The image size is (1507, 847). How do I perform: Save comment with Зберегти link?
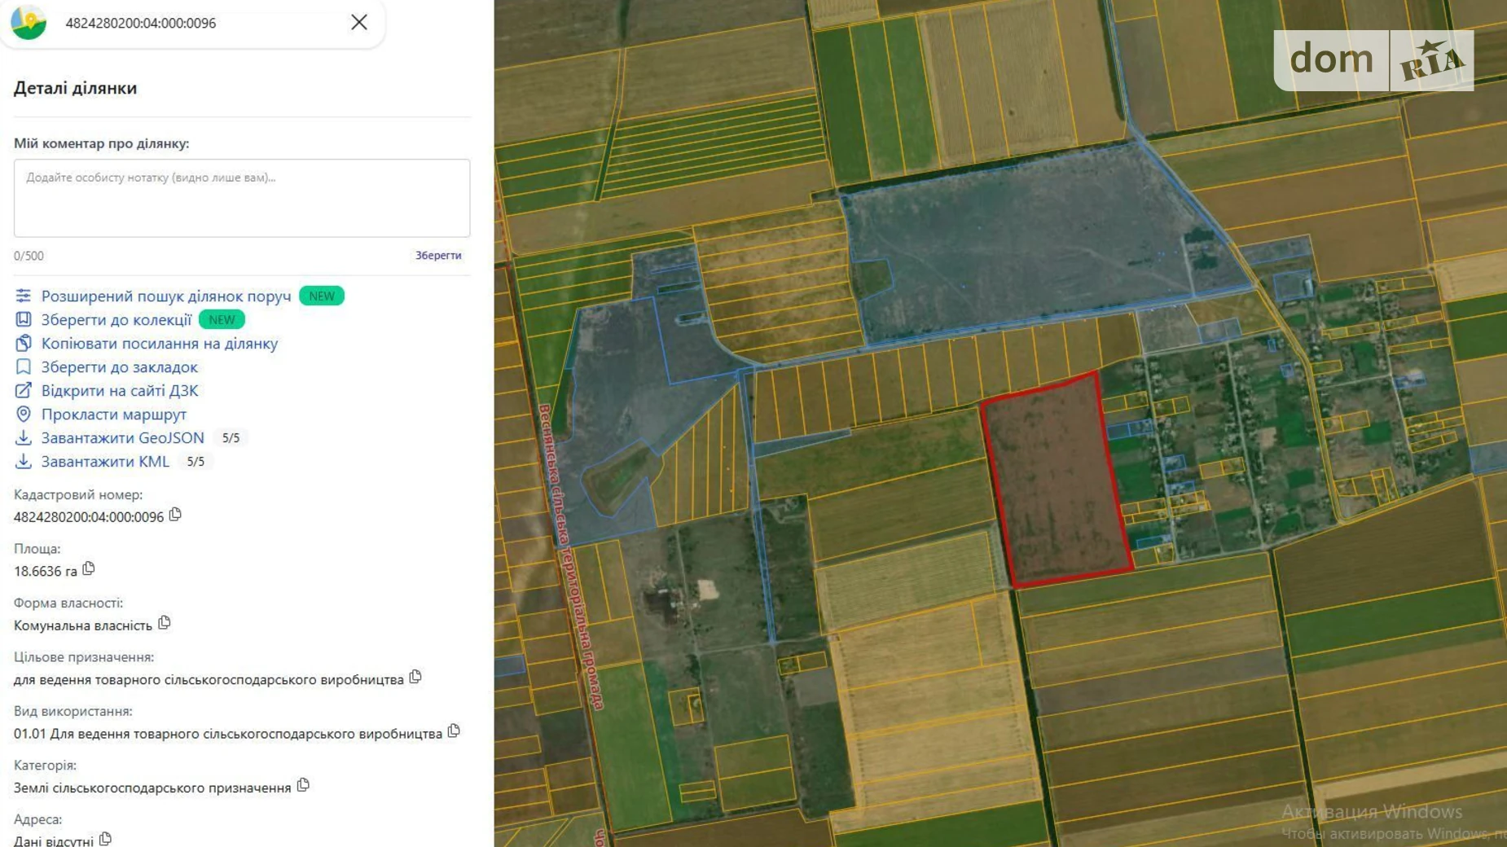point(438,256)
